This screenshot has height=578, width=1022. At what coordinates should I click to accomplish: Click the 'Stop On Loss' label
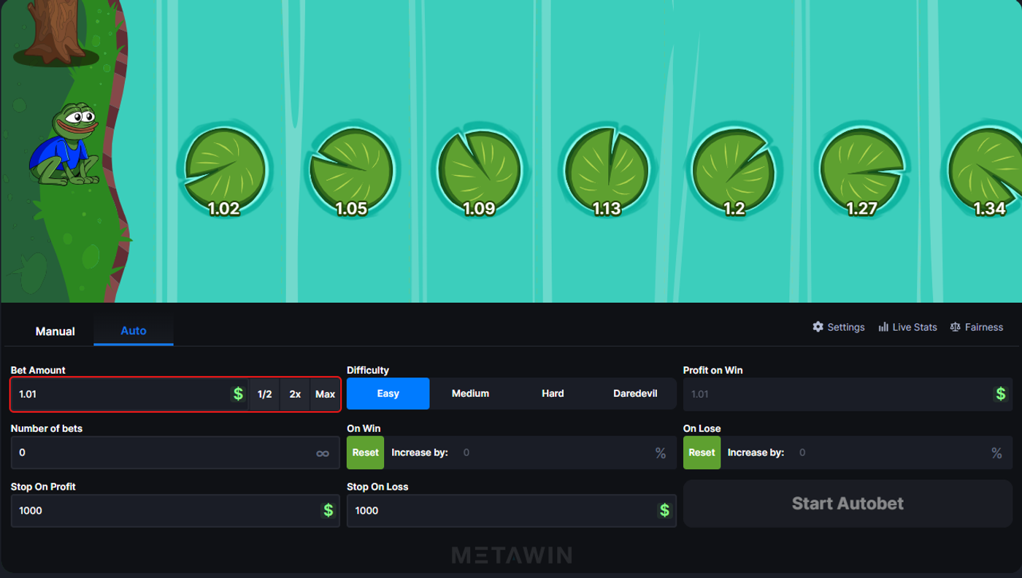pyautogui.click(x=377, y=487)
